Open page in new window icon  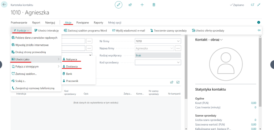(253, 5)
